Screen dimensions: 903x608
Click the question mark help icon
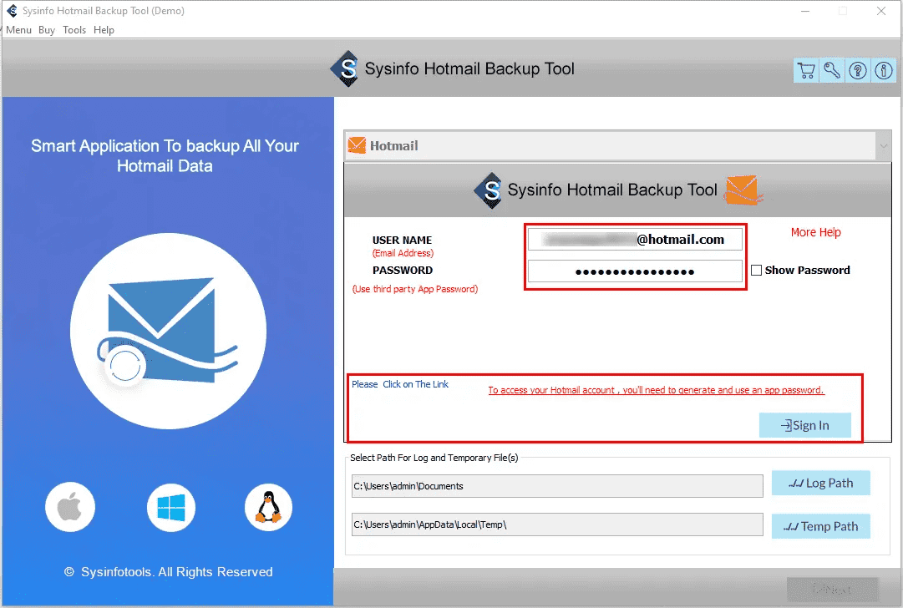858,71
